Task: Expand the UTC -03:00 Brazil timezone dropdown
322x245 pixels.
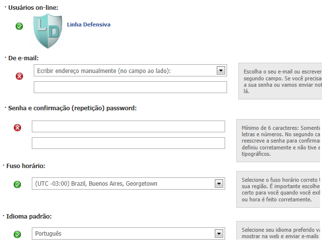Action: (x=128, y=184)
